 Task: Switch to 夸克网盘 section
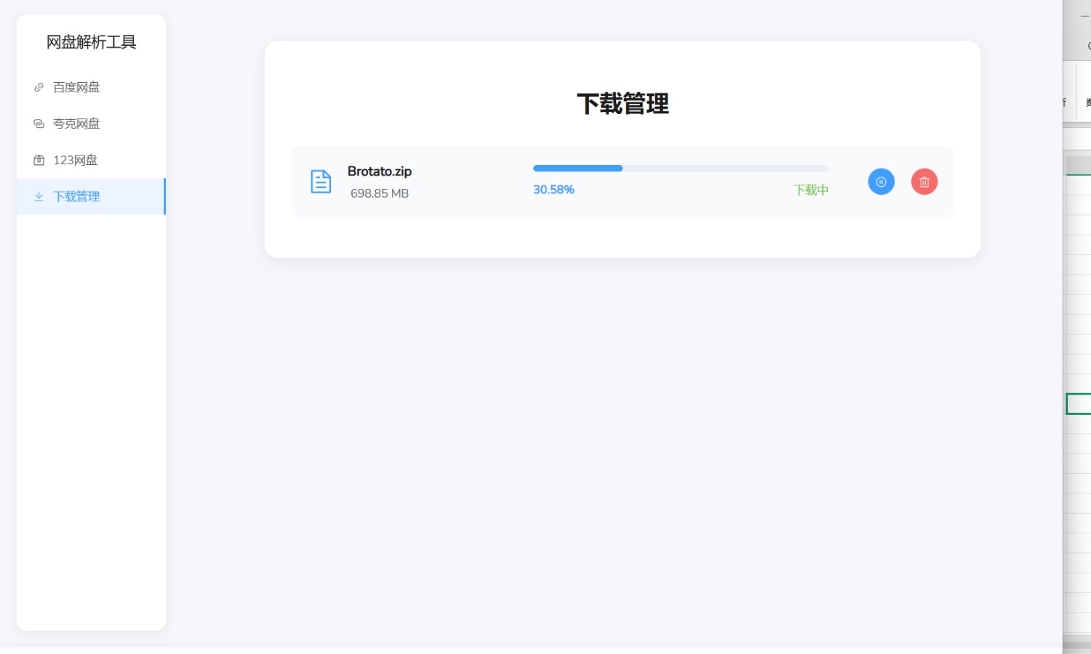pos(76,124)
